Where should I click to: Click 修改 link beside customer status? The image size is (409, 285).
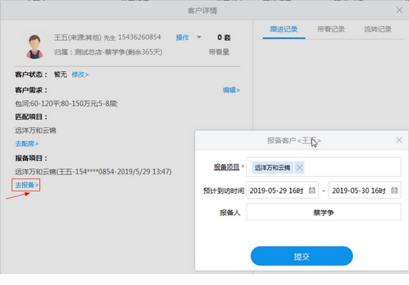(x=80, y=74)
